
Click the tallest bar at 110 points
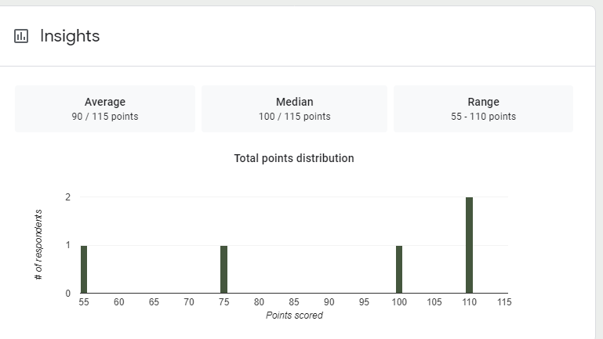click(469, 245)
